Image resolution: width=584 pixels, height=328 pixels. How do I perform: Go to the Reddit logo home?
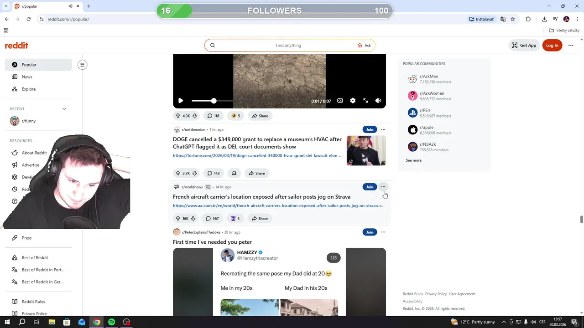(x=16, y=45)
